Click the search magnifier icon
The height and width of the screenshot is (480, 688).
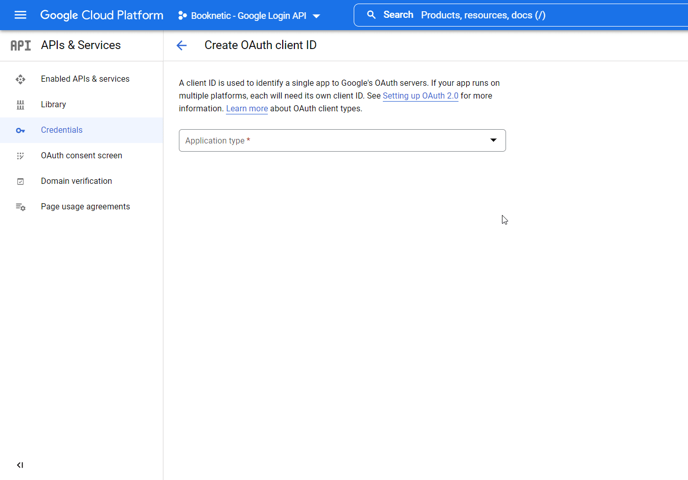(x=372, y=14)
